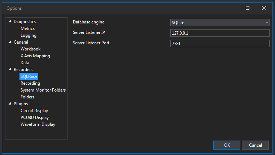Open Recording settings under Recorders
The width and height of the screenshot is (275, 155).
(x=30, y=83)
